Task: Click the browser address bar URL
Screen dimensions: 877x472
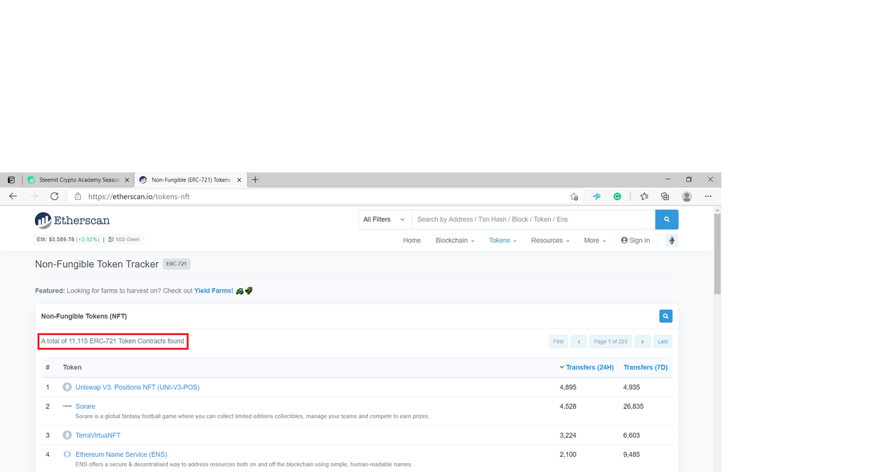Action: click(139, 197)
